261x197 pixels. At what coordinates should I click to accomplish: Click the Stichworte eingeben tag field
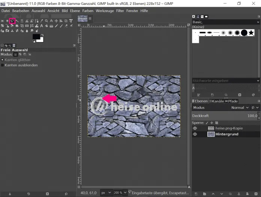[x=224, y=81]
